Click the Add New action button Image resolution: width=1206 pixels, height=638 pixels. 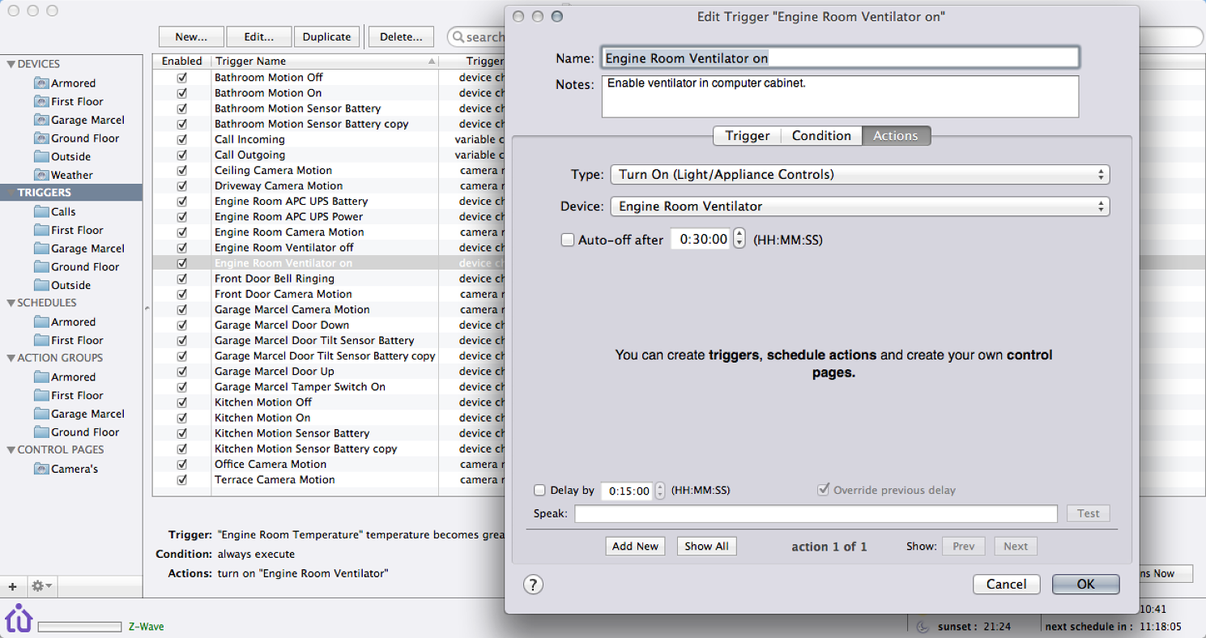635,547
